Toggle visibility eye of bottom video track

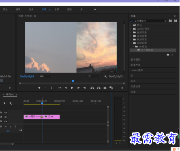point(6,121)
